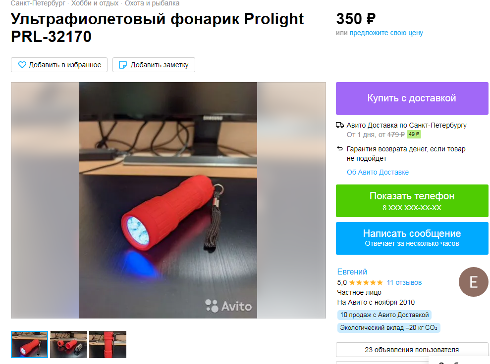Click the delivery truck icon
The width and height of the screenshot is (490, 364).
340,125
